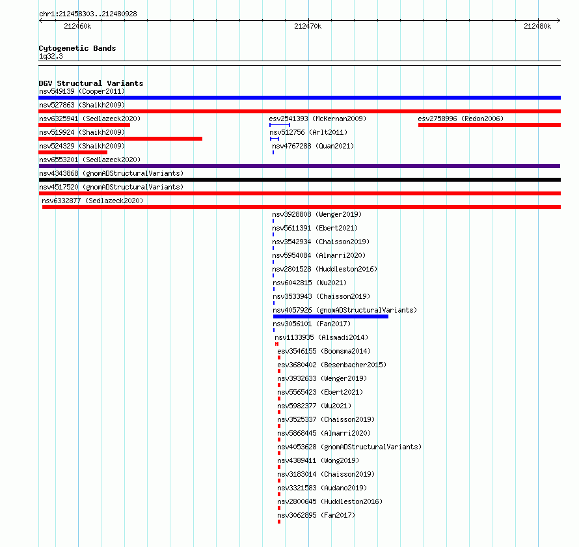Click nsv1133935 (Alsmadi2014) variant label

click(321, 337)
